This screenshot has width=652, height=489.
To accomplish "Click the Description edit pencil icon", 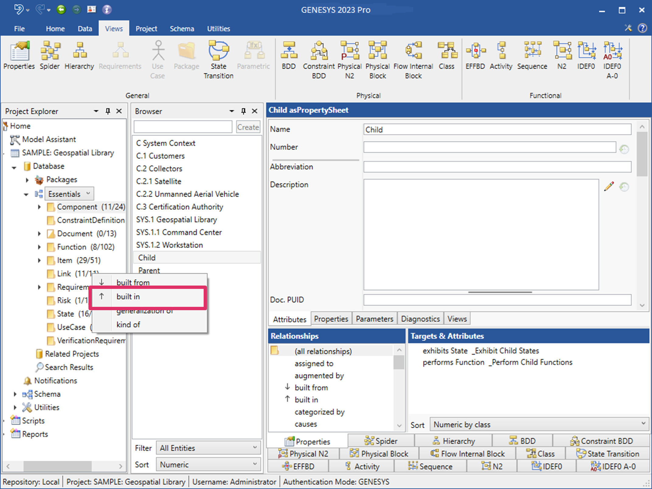I will click(609, 186).
